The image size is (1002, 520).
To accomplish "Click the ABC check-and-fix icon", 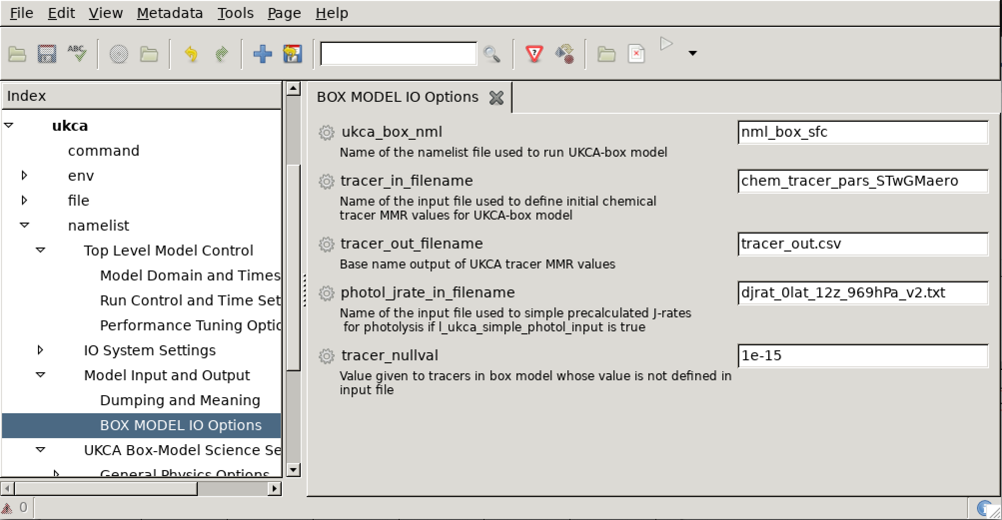I will pyautogui.click(x=77, y=53).
